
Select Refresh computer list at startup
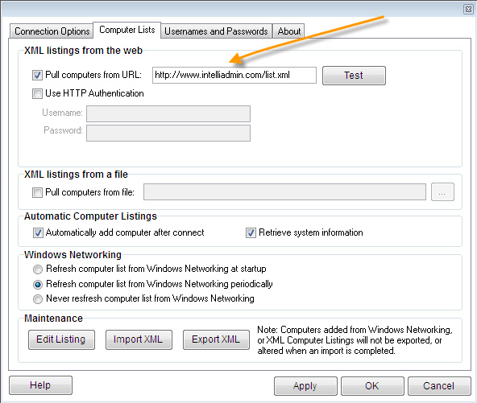(38, 269)
